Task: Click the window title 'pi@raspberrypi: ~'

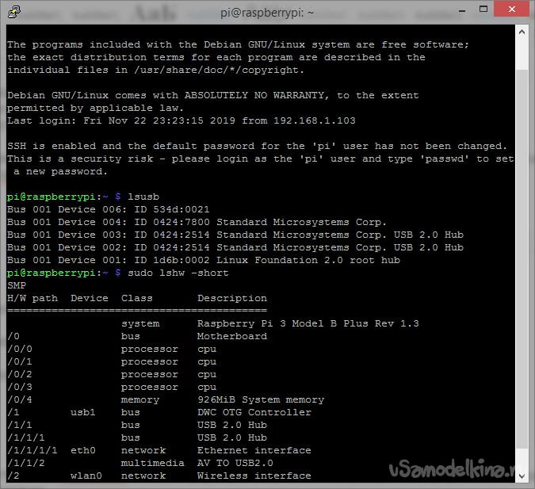Action: (x=267, y=13)
